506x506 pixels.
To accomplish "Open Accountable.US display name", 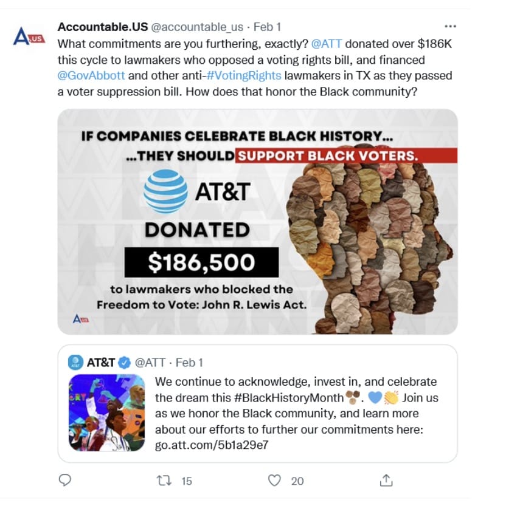I will tap(103, 27).
